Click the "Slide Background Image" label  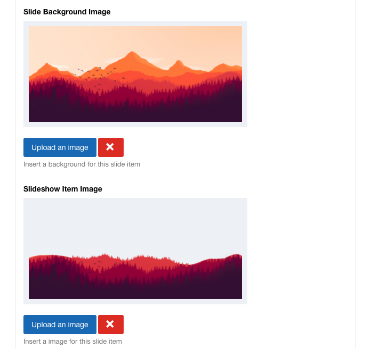pyautogui.click(x=67, y=12)
